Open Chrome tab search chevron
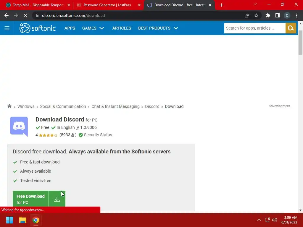 (x=255, y=4)
